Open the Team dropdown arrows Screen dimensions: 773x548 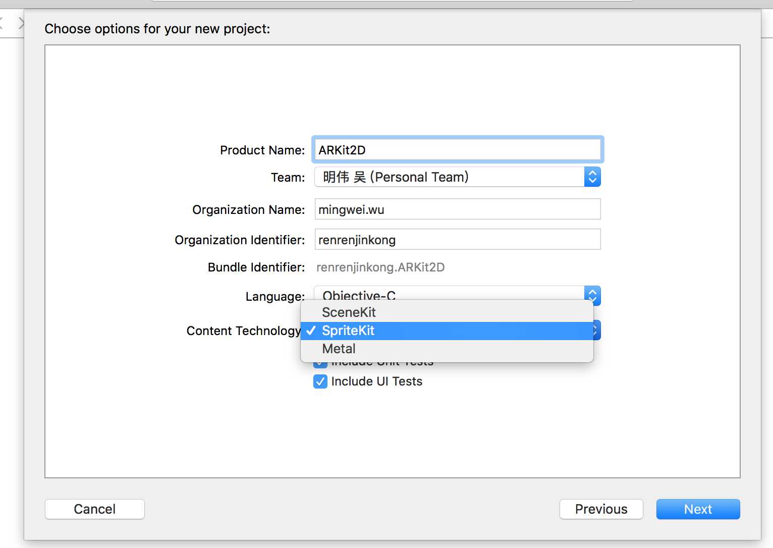pos(592,177)
